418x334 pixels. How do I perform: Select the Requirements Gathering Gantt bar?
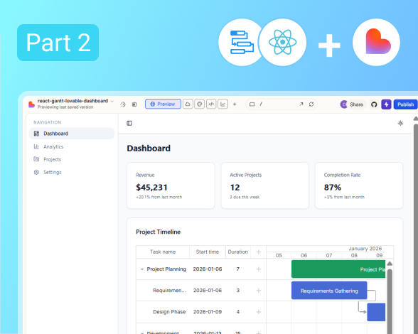(x=329, y=291)
